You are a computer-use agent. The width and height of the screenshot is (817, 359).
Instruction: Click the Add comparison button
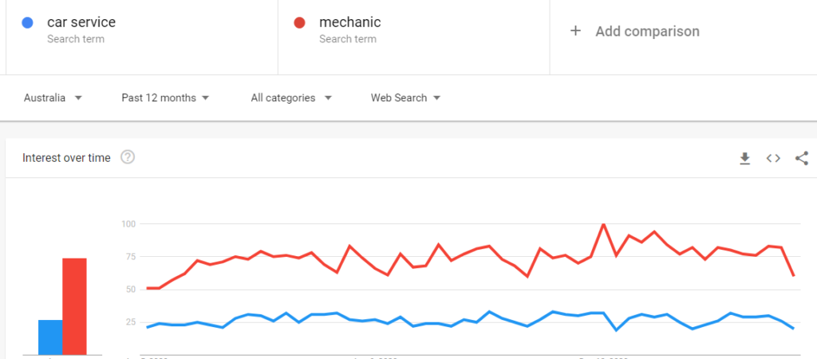click(647, 32)
